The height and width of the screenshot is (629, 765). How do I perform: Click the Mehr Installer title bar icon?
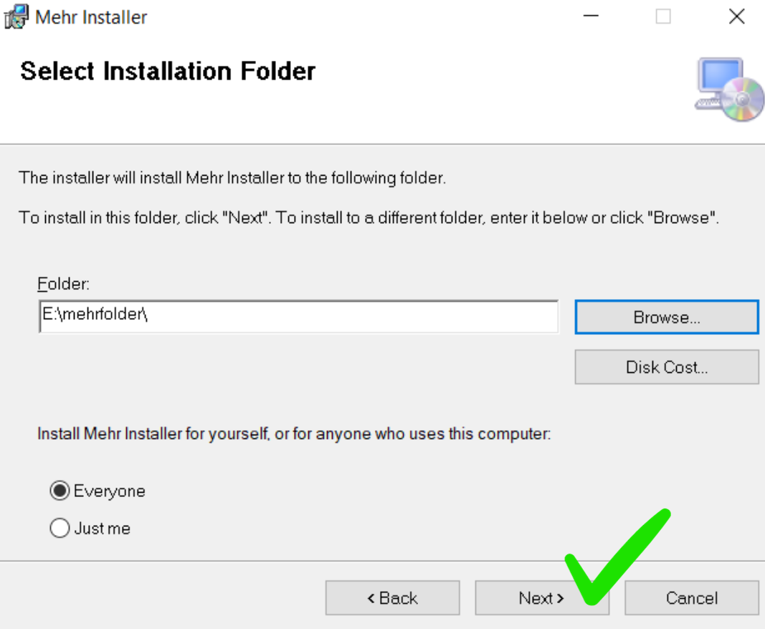pos(16,16)
